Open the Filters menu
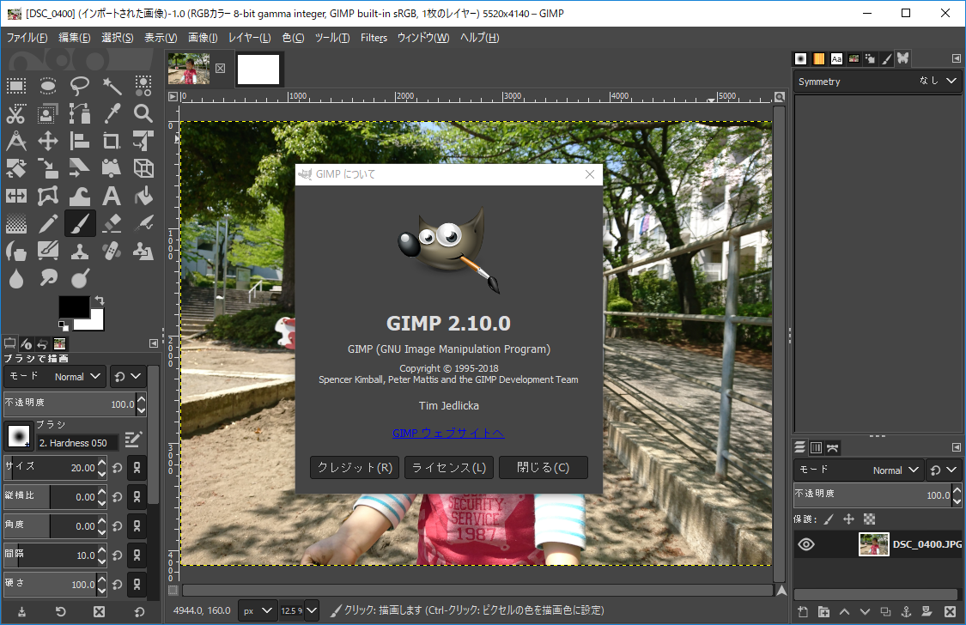This screenshot has width=966, height=625. pos(374,38)
